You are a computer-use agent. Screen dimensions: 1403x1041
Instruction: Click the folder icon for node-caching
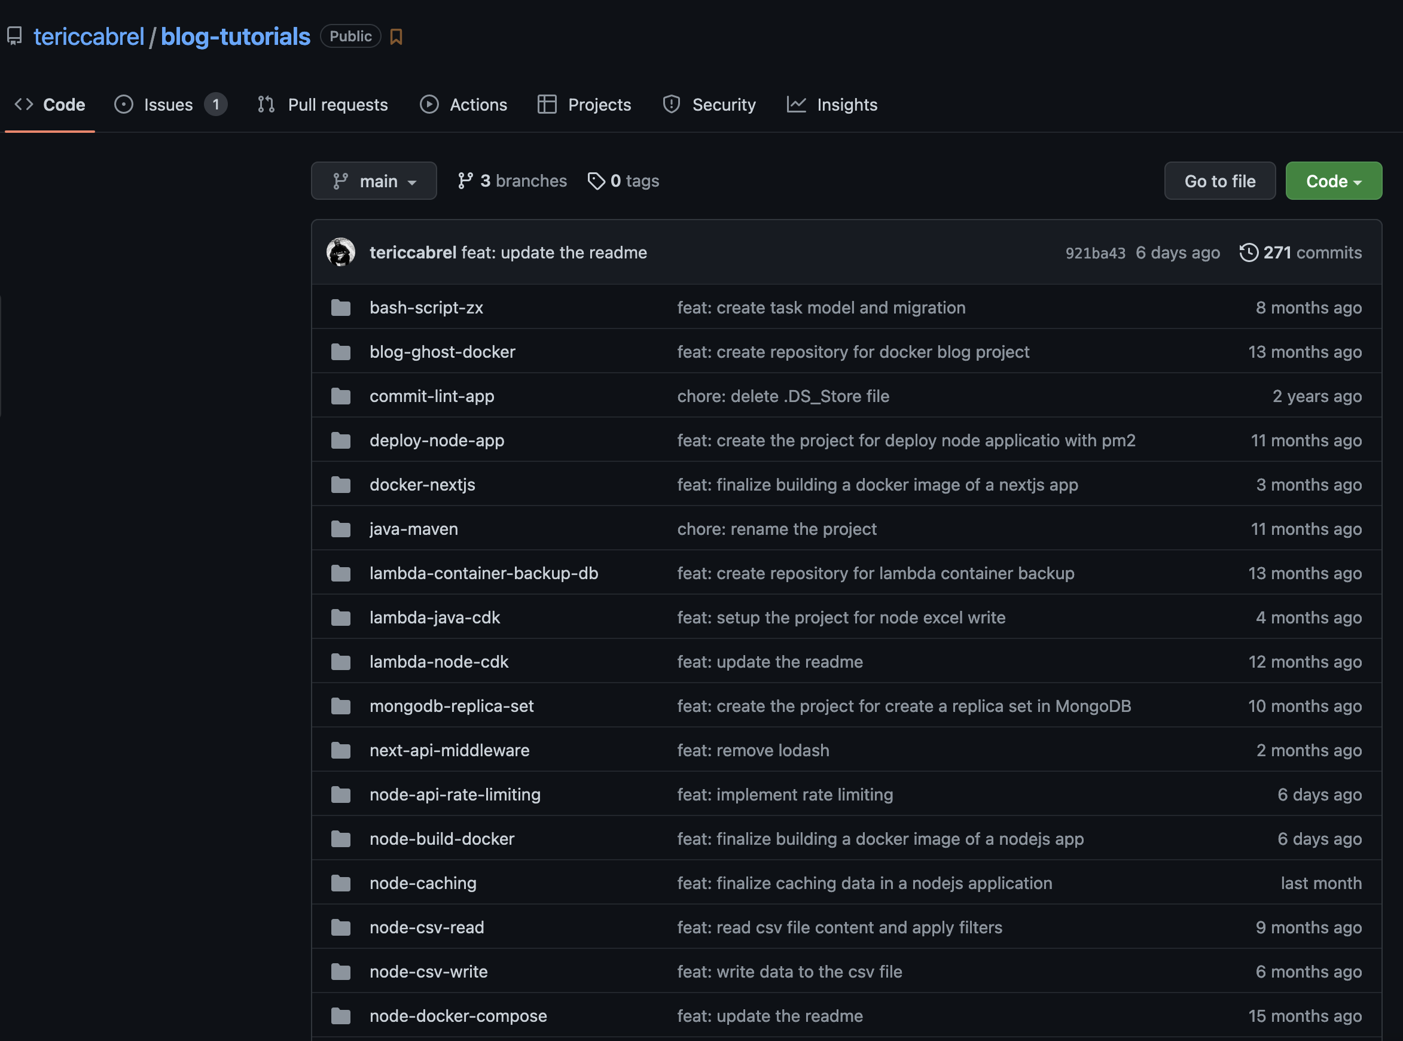point(341,883)
